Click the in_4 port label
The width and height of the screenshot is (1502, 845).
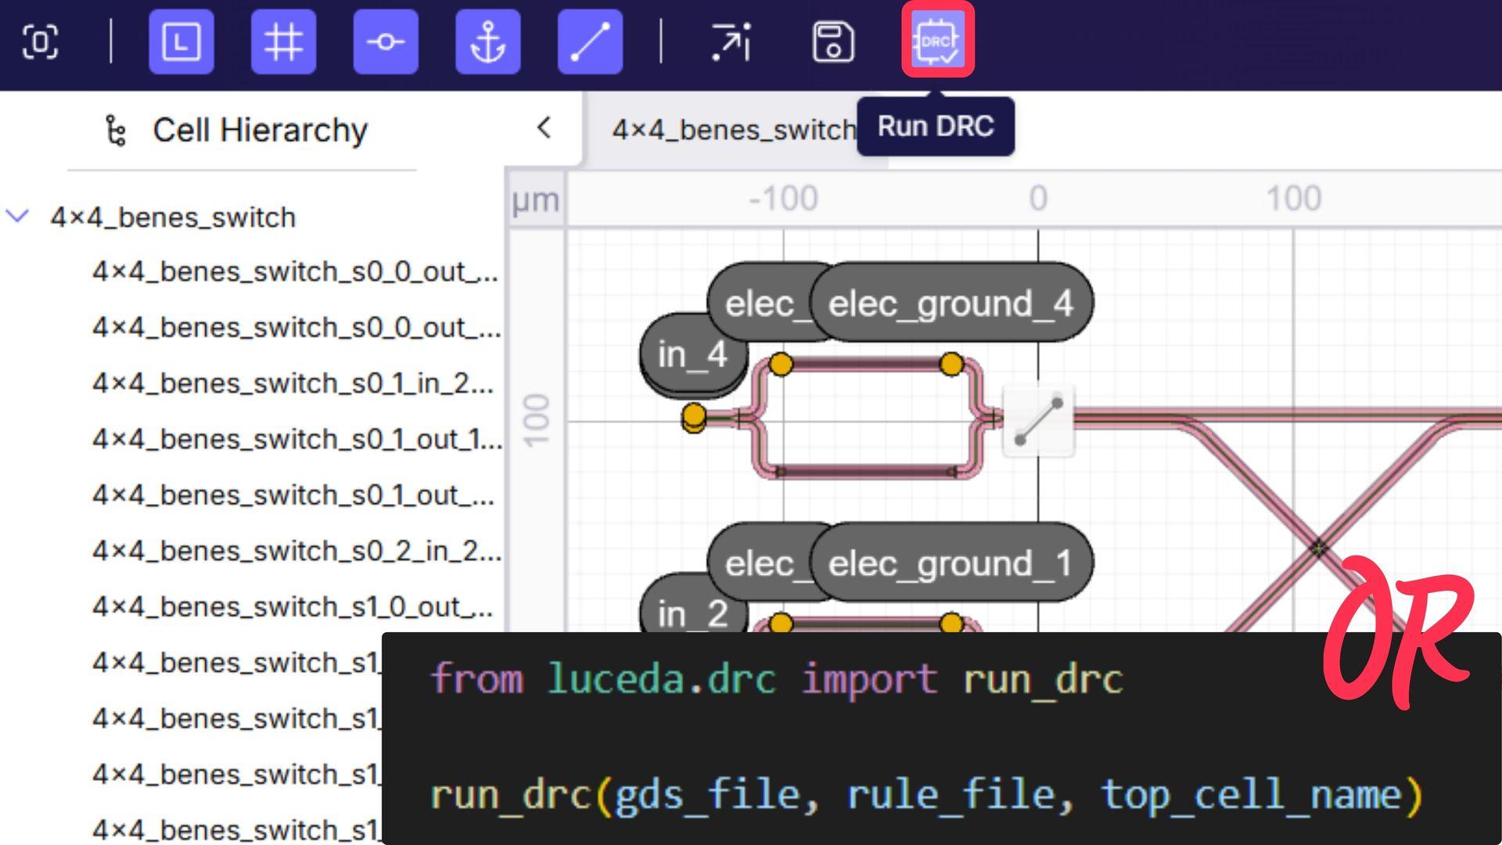click(693, 355)
